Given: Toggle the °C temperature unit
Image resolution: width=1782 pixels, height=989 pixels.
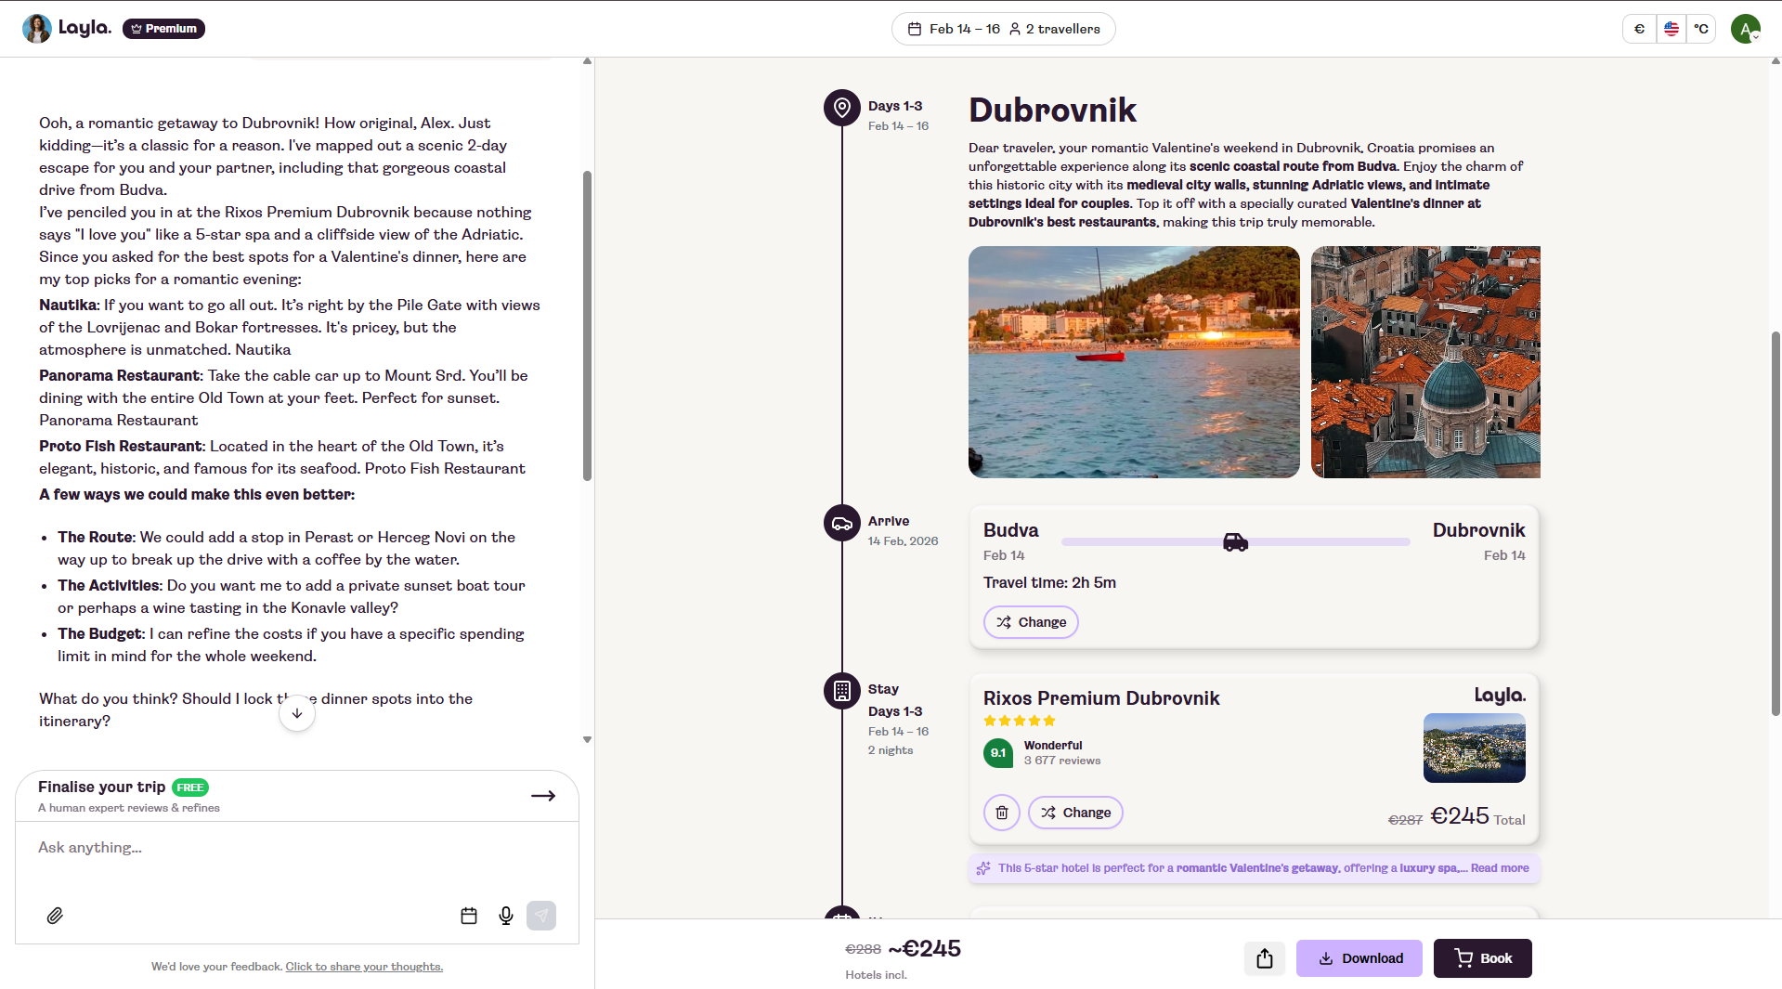Looking at the screenshot, I should [x=1700, y=29].
